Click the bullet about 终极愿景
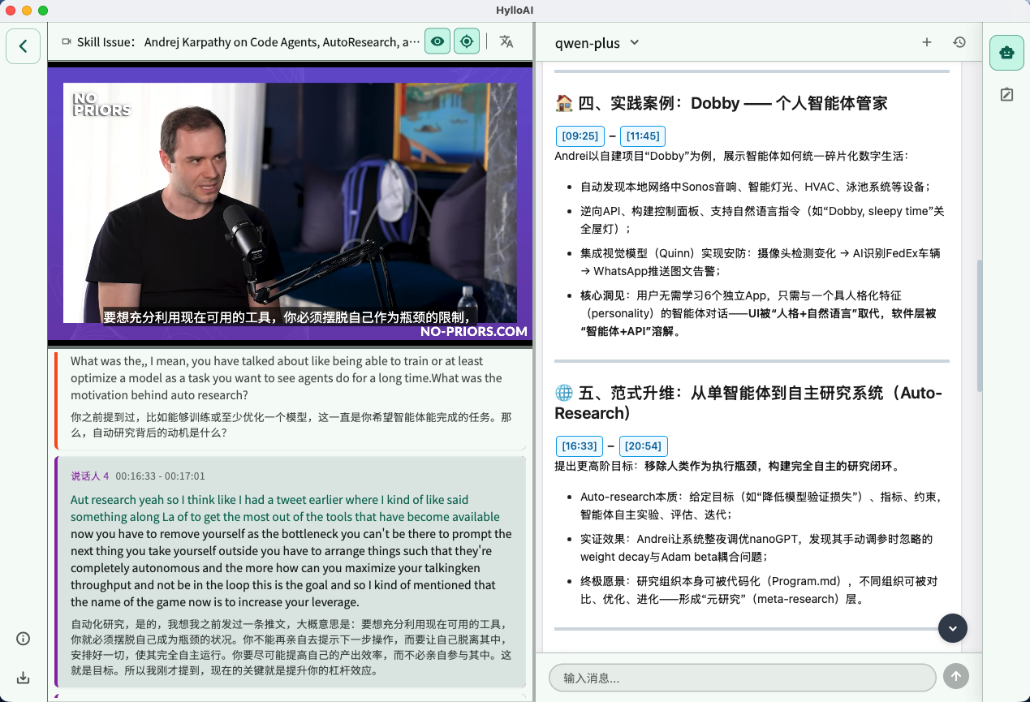Viewport: 1030px width, 702px height. click(x=759, y=590)
